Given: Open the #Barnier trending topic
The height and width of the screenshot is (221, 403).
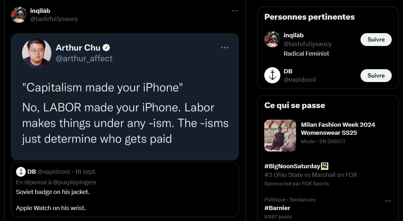Looking at the screenshot, I should pos(277,208).
